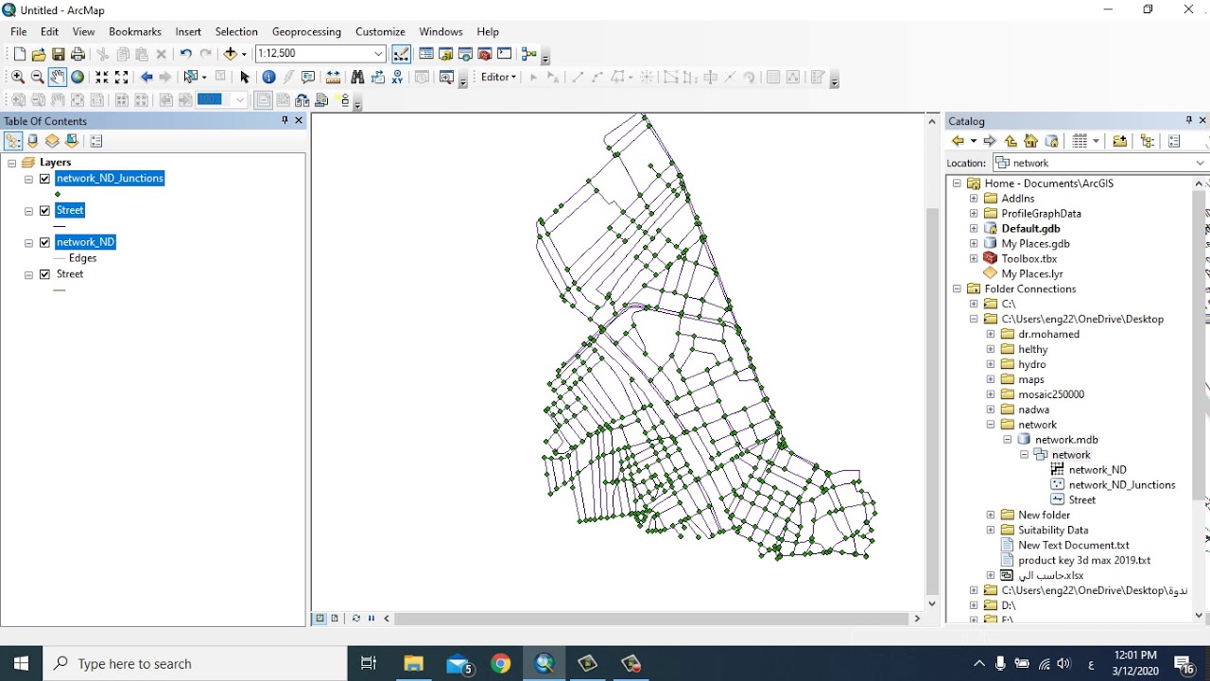Open the ArcToolbox window icon
1210x681 pixels.
(485, 54)
